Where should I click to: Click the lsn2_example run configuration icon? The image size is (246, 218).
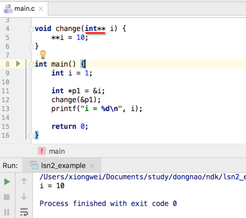34,165
